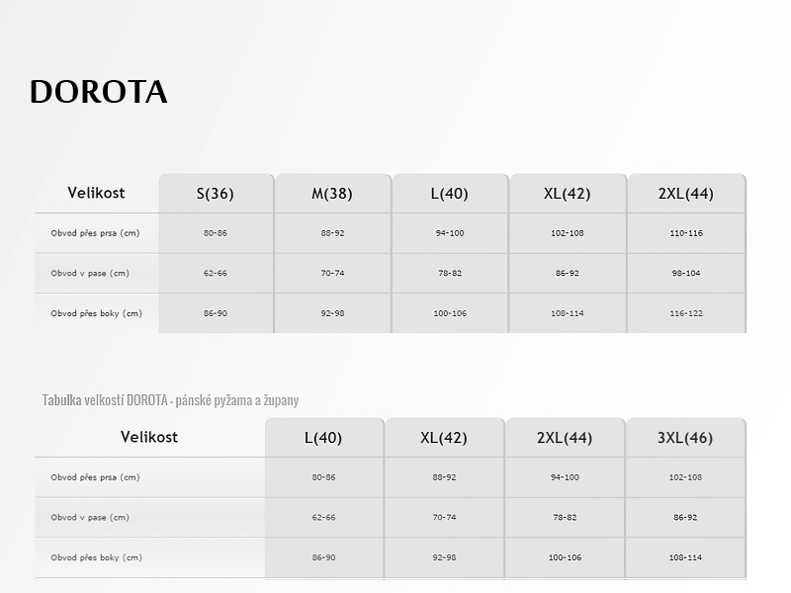This screenshot has height=593, width=791.
Task: Click the L(40) header in bottom table
Action: (x=323, y=438)
